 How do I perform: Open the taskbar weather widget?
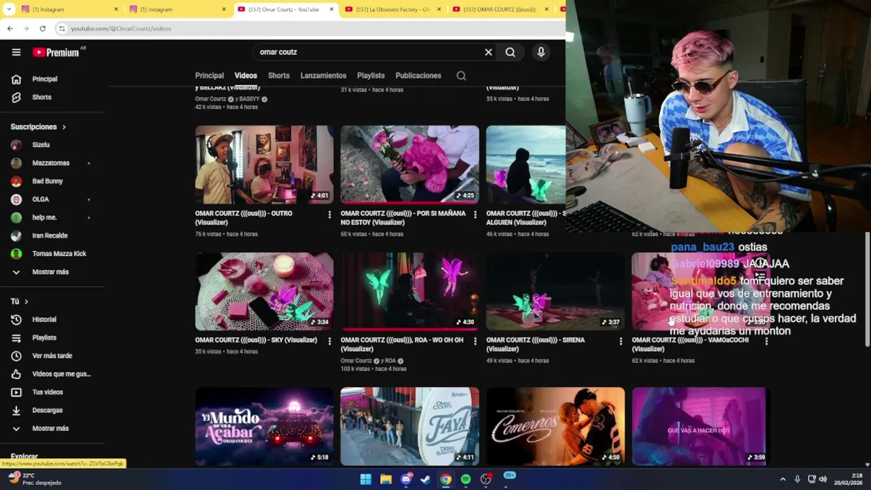point(34,479)
